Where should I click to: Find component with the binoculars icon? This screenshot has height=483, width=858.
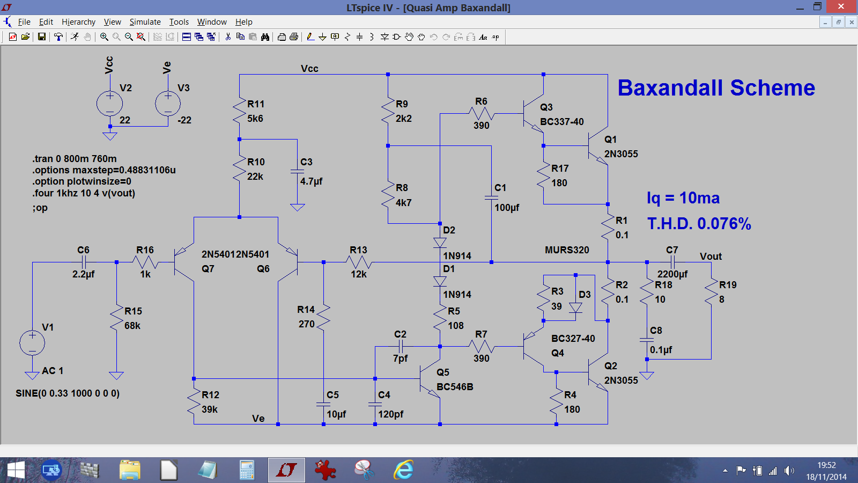click(265, 36)
